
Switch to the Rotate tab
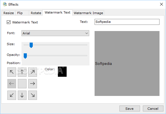pos(36,13)
